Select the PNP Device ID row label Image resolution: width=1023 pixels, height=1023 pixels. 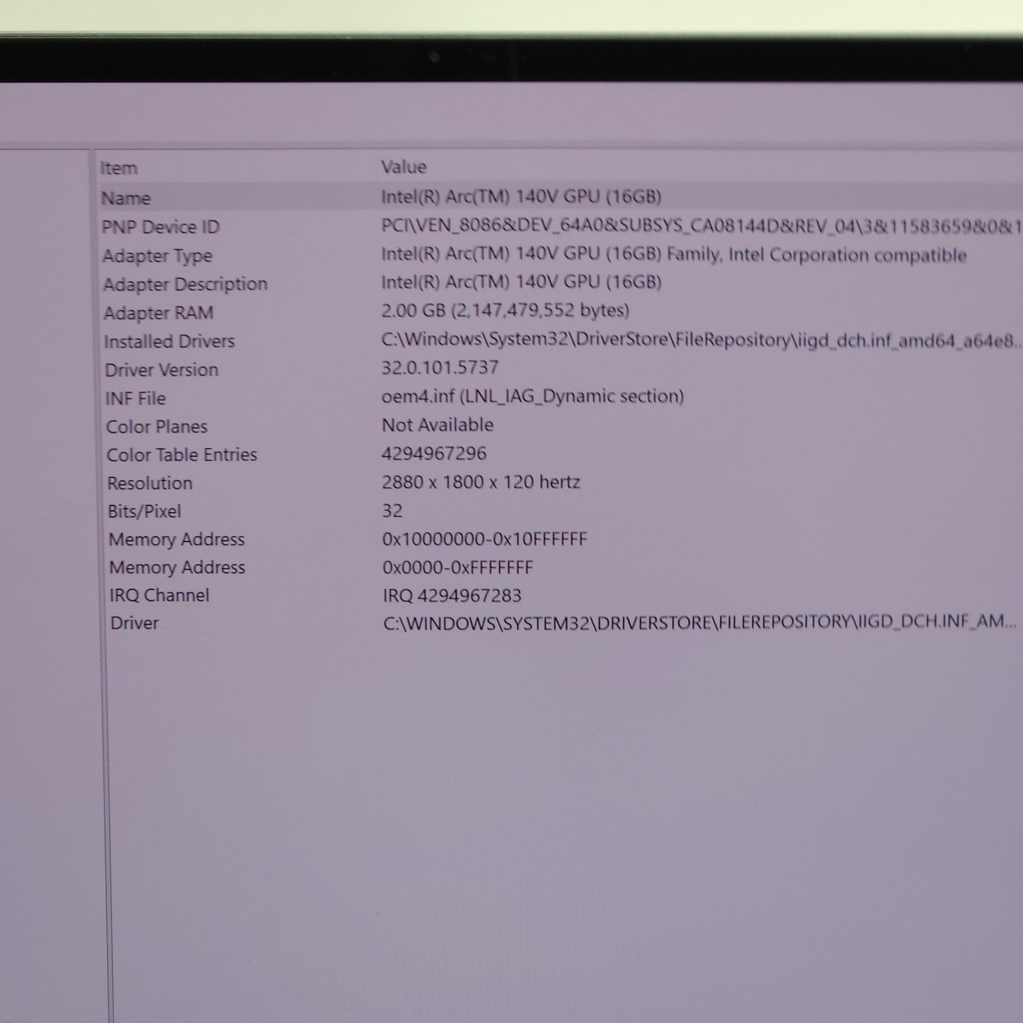pyautogui.click(x=161, y=227)
